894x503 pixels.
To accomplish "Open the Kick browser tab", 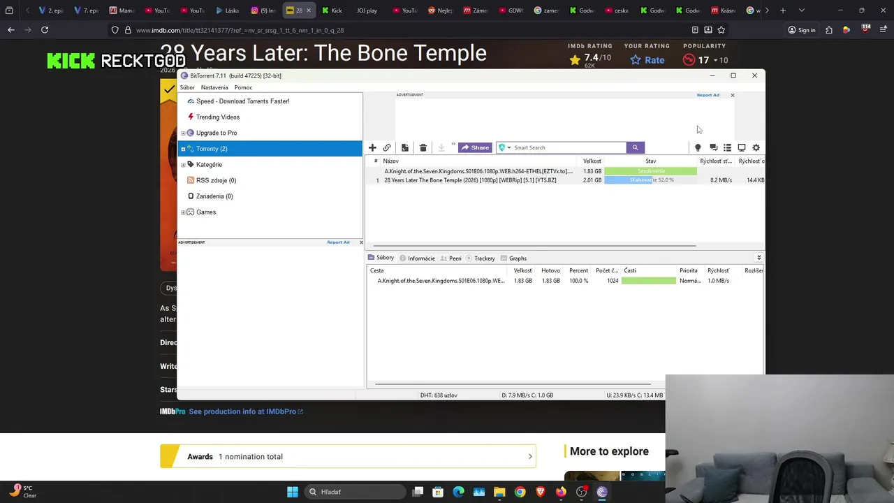I will point(332,10).
